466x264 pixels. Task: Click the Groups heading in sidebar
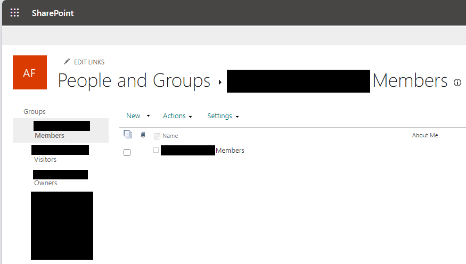click(35, 112)
